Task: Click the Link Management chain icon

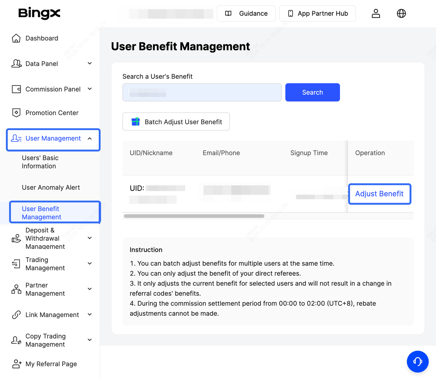Action: pos(16,315)
